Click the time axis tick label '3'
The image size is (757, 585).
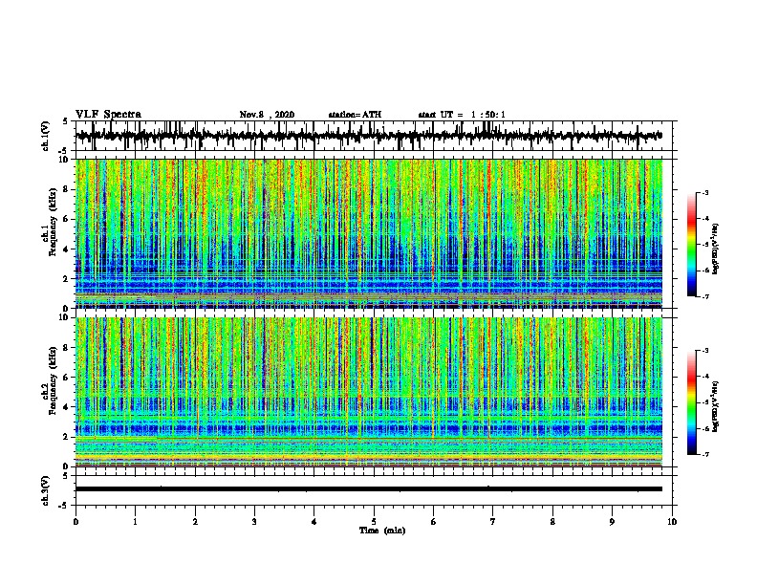(x=254, y=521)
